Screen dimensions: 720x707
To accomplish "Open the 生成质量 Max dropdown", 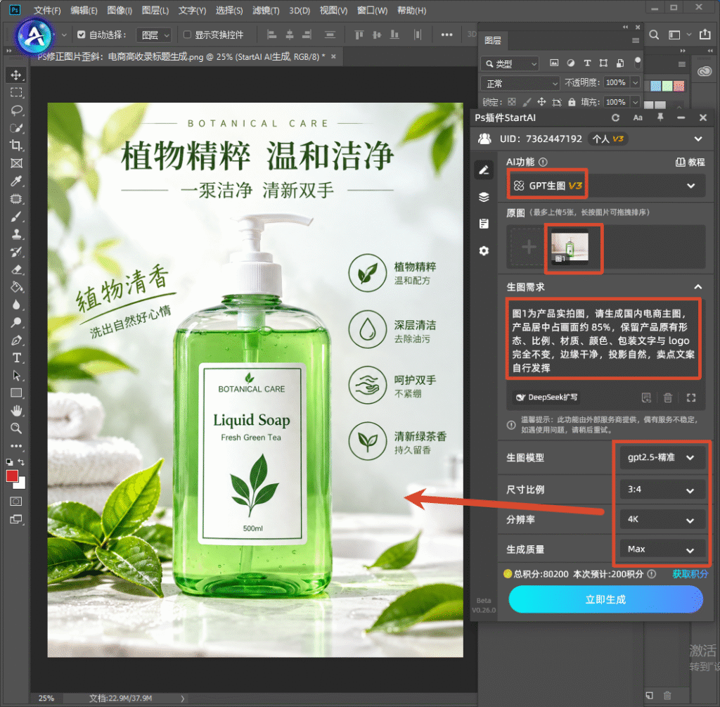I will (x=662, y=549).
